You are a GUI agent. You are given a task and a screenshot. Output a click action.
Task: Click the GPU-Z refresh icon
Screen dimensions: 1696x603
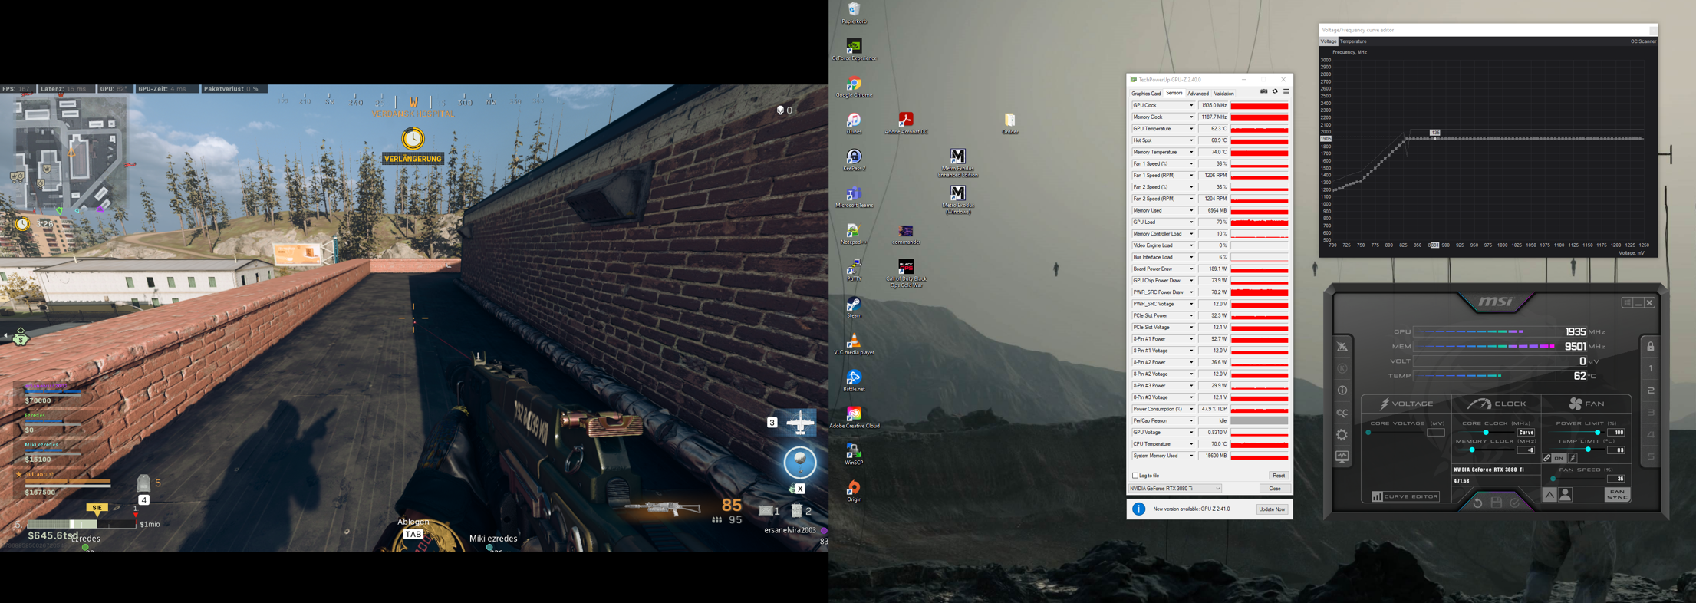click(1275, 92)
